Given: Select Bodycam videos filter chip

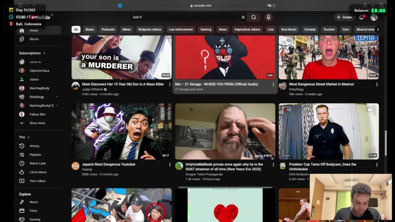Looking at the screenshot, I should point(150,30).
